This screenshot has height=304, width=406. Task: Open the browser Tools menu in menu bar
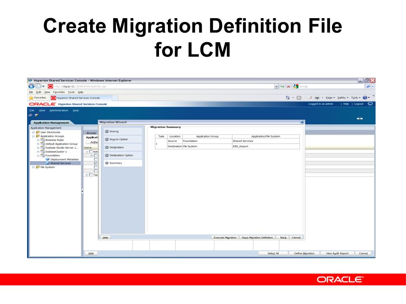tap(71, 92)
